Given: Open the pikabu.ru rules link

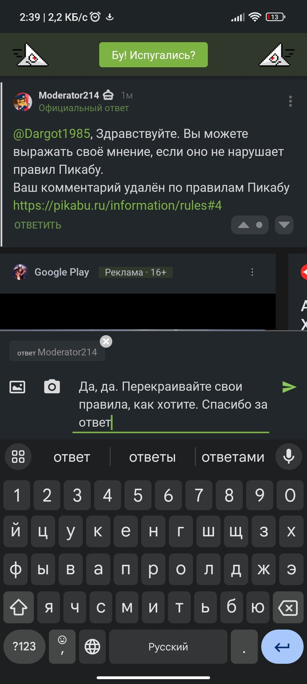Looking at the screenshot, I should click(x=118, y=205).
